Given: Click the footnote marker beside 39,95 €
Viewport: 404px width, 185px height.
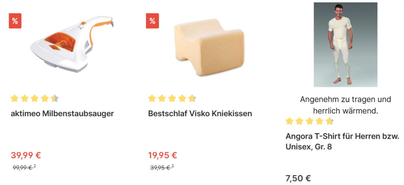Looking at the screenshot, I should 172,166.
